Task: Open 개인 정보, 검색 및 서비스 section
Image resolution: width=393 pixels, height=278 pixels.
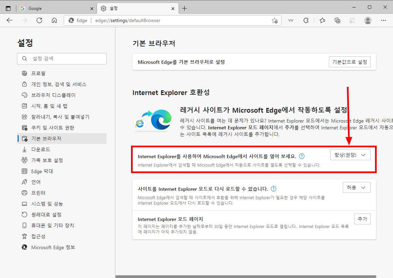Action: pyautogui.click(x=62, y=84)
